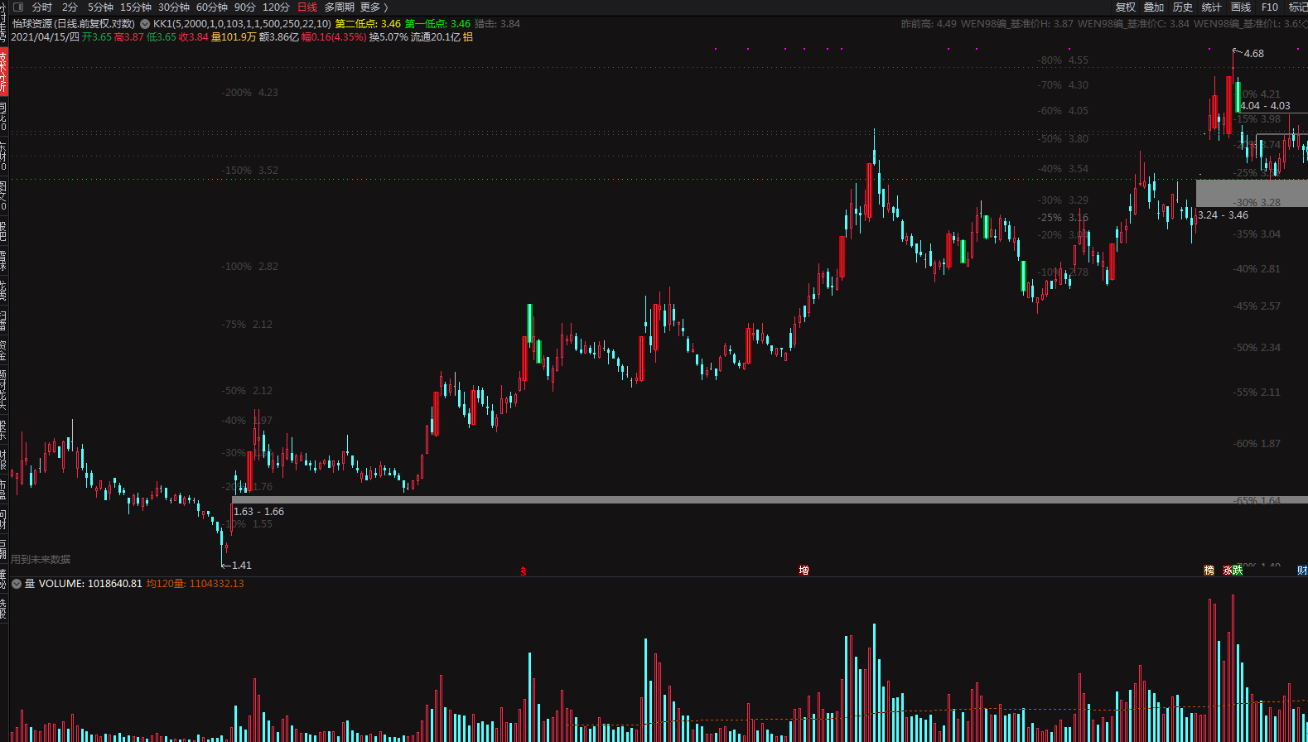Image resolution: width=1308 pixels, height=742 pixels.
Task: Select the 5分钟 period
Action: [x=100, y=7]
